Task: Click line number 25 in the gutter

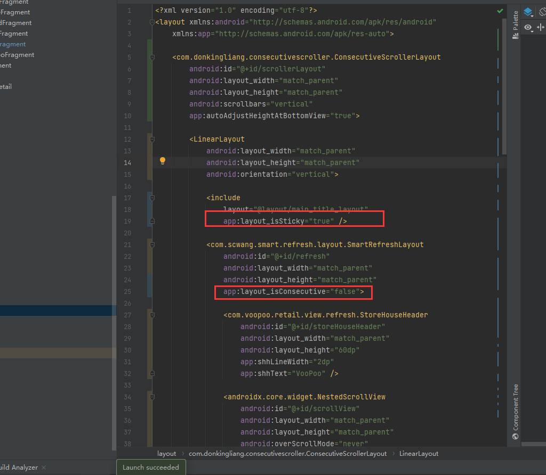Action: 127,292
